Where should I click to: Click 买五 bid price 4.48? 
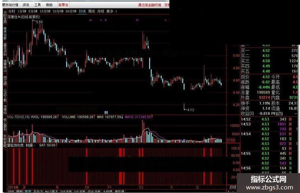(266, 71)
